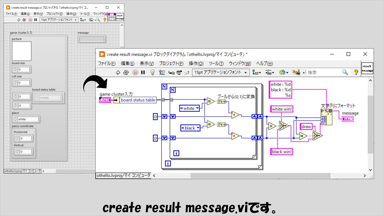Screen dimensions: 384x216
Task: Increment the board size numeric stepper
Action: click(15, 68)
